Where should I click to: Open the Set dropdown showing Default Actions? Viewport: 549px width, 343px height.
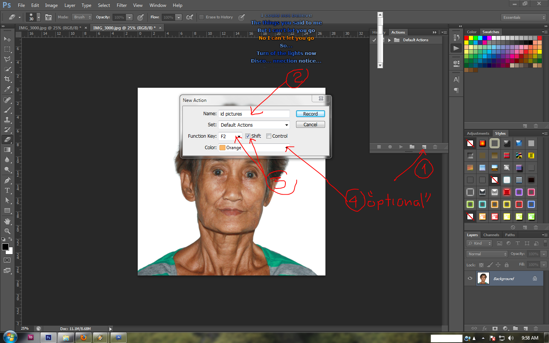tap(254, 125)
